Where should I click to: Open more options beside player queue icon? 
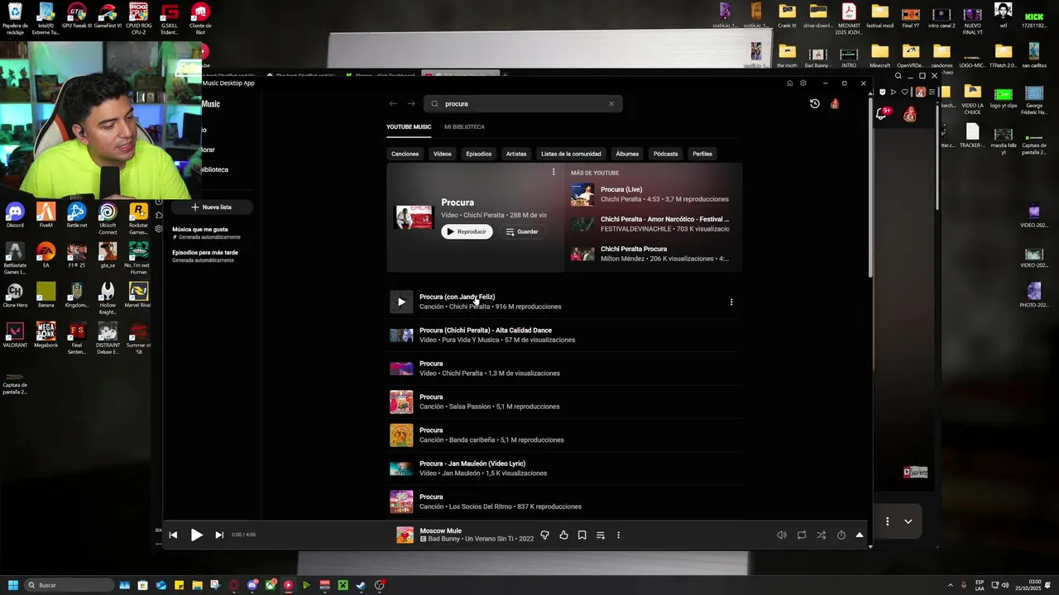(618, 535)
